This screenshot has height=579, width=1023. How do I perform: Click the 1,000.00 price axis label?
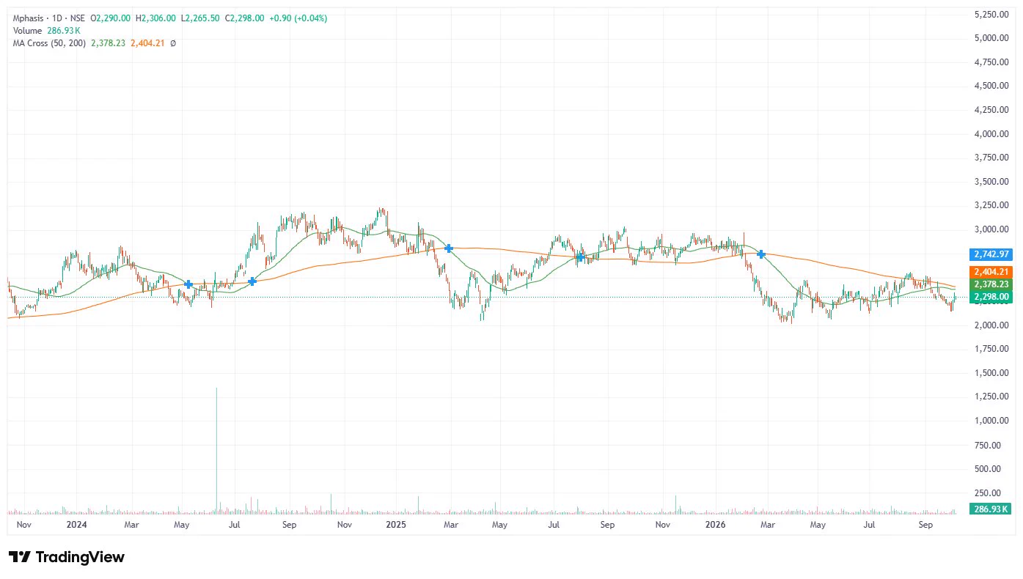coord(992,421)
